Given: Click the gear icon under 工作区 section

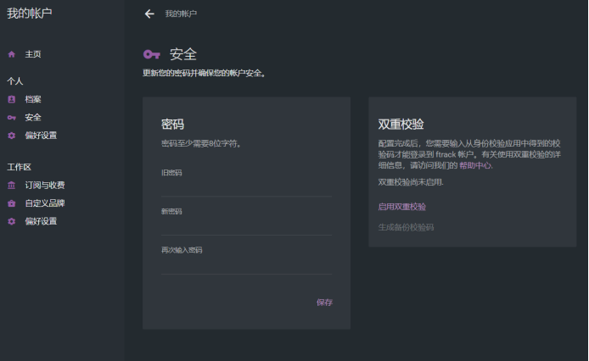Looking at the screenshot, I should [x=12, y=222].
